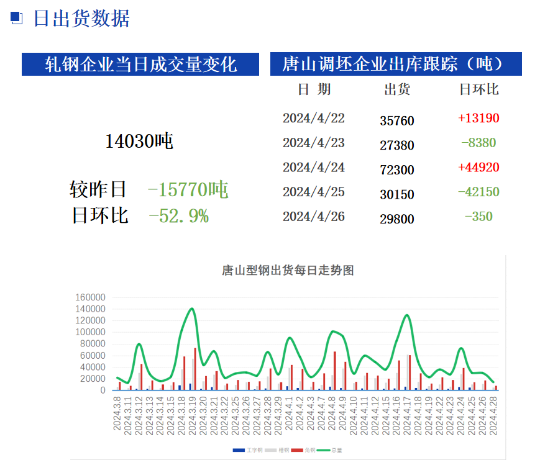Select the 日出货数据 page title
Image resolution: width=540 pixels, height=460 pixels.
tap(81, 19)
